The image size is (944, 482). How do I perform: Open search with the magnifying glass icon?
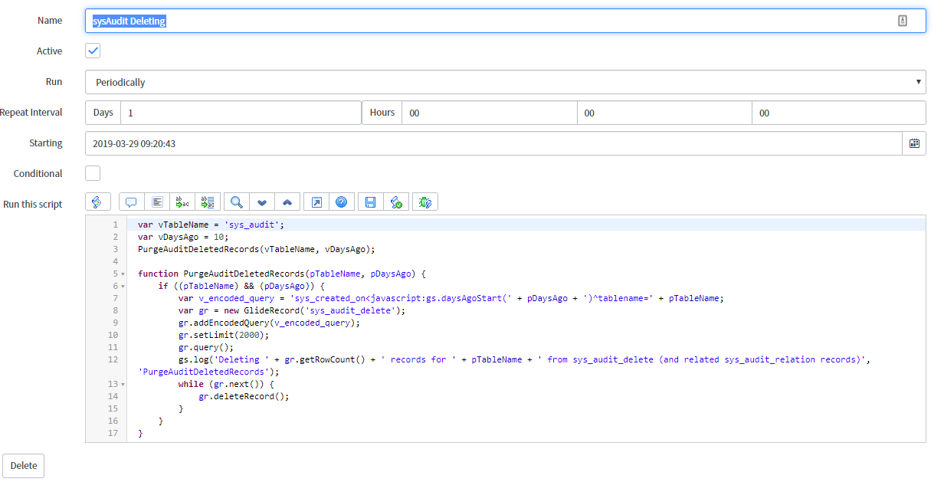point(237,202)
